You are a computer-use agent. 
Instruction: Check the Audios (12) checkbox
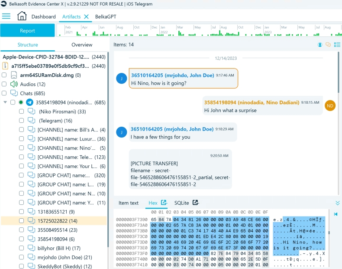click(4, 84)
